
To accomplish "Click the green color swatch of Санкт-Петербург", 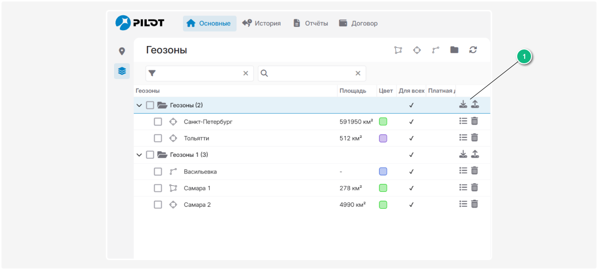I will 383,122.
